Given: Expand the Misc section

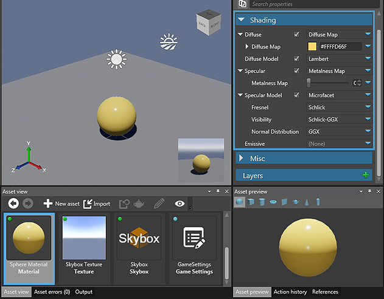Looking at the screenshot, I should tap(242, 159).
